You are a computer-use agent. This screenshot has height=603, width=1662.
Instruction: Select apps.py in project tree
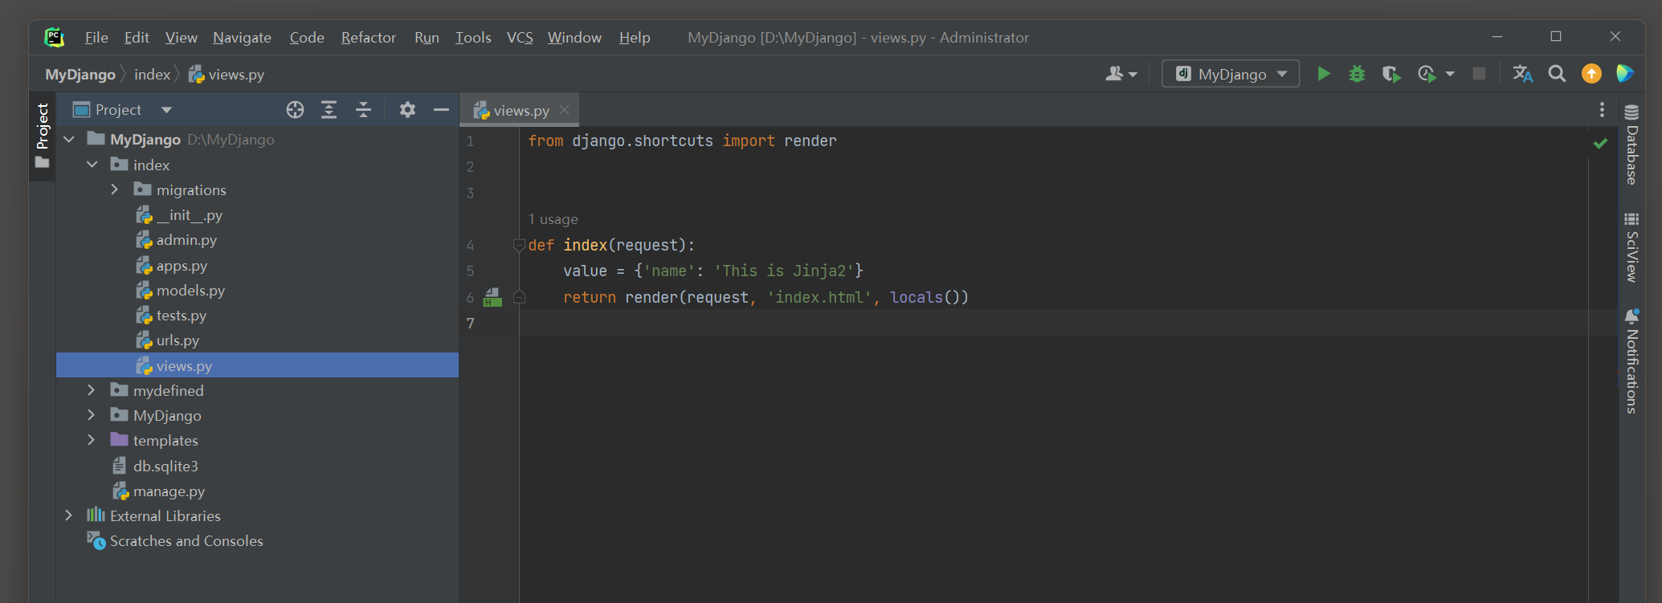point(182,266)
